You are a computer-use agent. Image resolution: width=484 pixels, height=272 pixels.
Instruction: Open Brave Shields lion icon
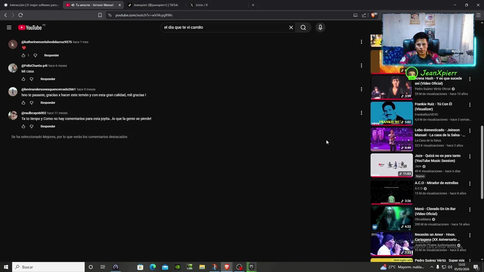(x=374, y=15)
